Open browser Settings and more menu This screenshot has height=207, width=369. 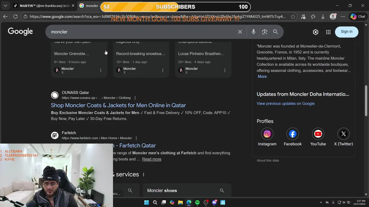coord(343,17)
